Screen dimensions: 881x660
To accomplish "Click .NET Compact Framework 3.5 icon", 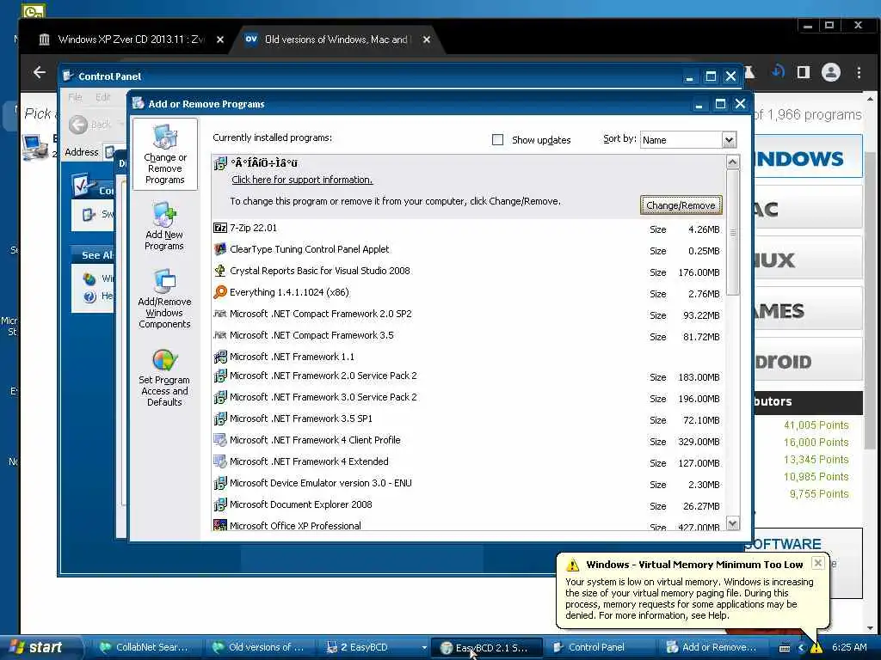I will [220, 335].
